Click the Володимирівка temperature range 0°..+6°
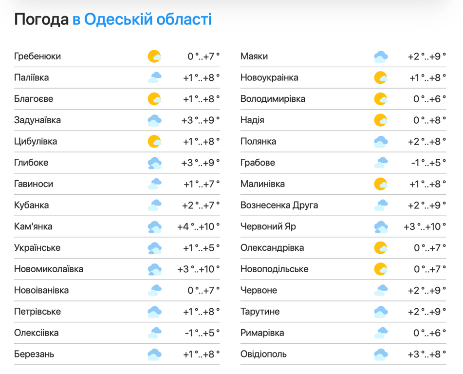 point(430,99)
